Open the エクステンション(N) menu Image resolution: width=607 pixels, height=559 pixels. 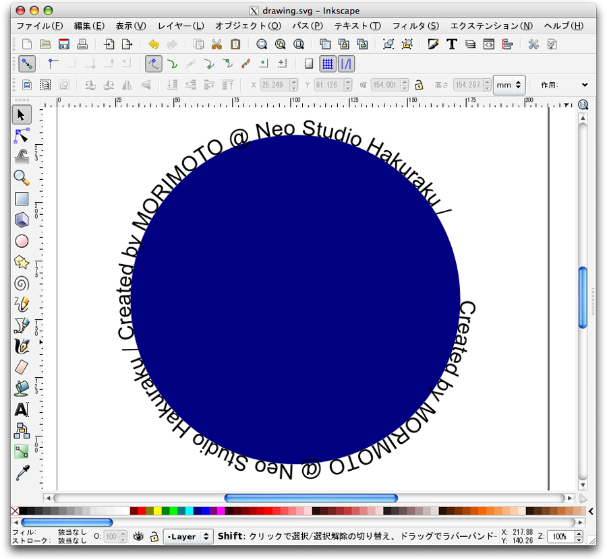492,26
